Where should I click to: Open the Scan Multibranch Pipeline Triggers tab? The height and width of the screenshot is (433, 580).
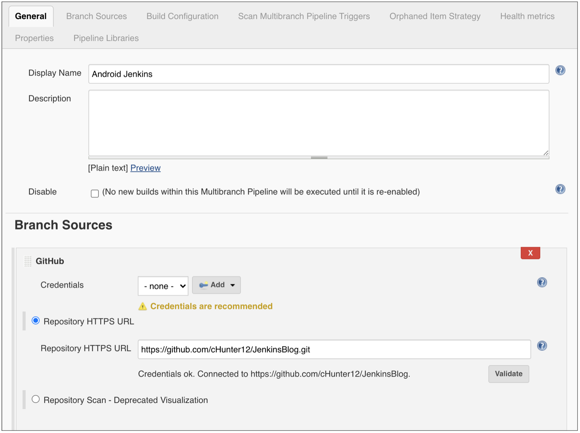[304, 16]
